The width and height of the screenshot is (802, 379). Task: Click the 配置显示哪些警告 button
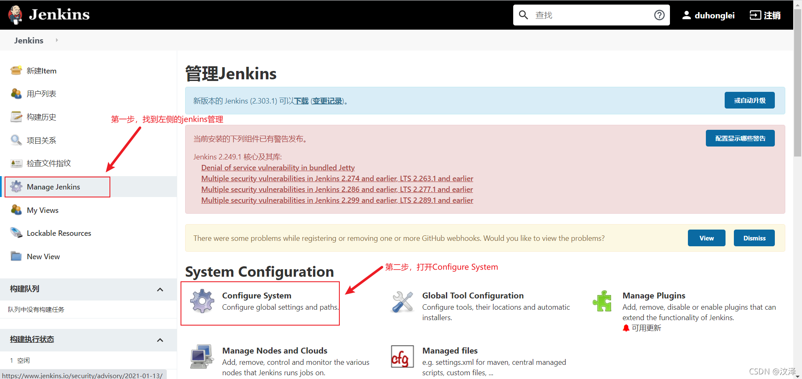pyautogui.click(x=740, y=138)
